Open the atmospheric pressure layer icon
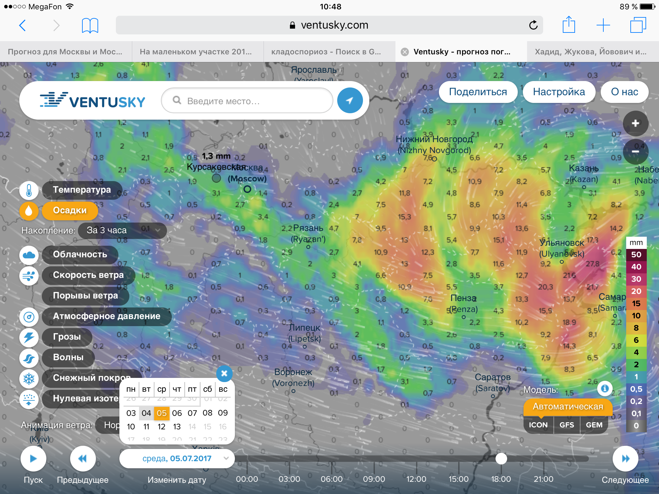This screenshot has height=494, width=659. click(29, 317)
